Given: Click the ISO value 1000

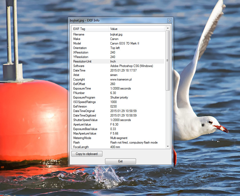Looking at the screenshot, I should tap(114, 102).
